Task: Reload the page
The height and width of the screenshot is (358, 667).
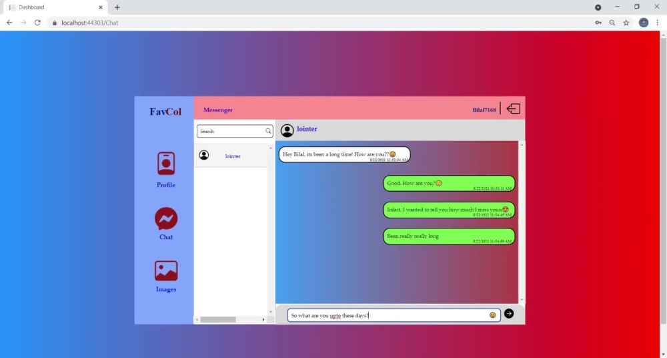Action: click(37, 23)
